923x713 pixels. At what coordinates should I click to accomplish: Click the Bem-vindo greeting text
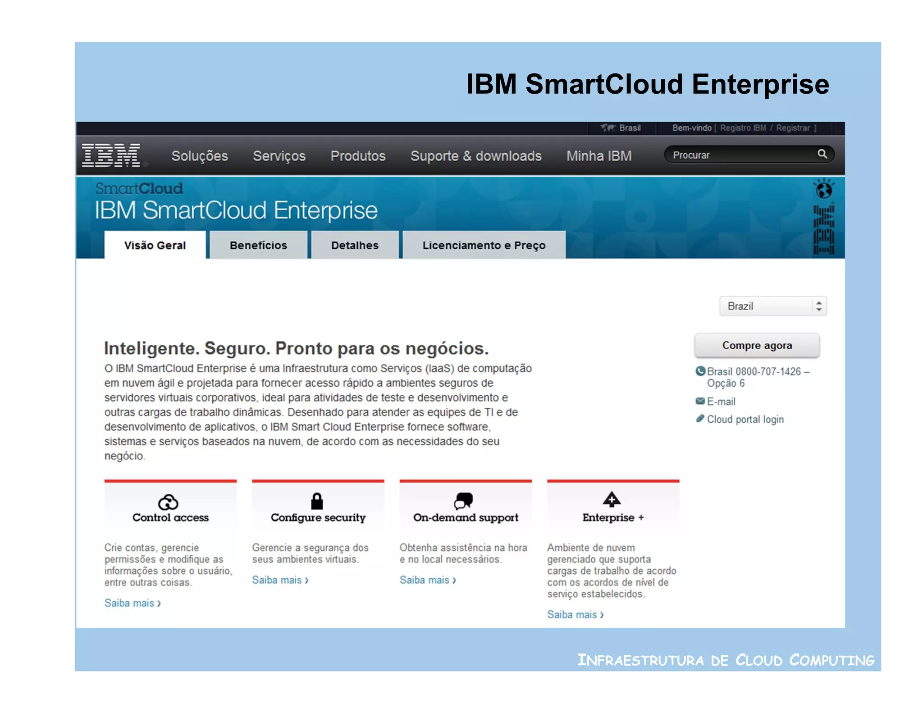coord(692,128)
